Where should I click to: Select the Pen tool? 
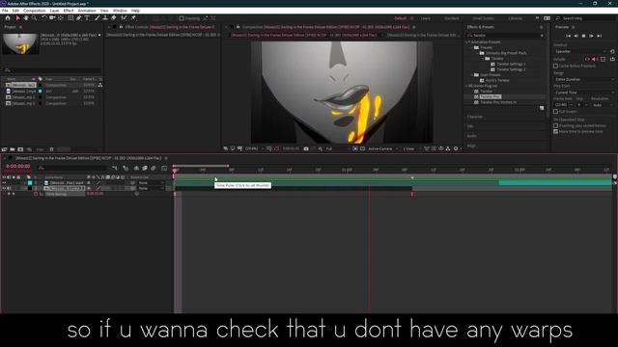pos(79,18)
